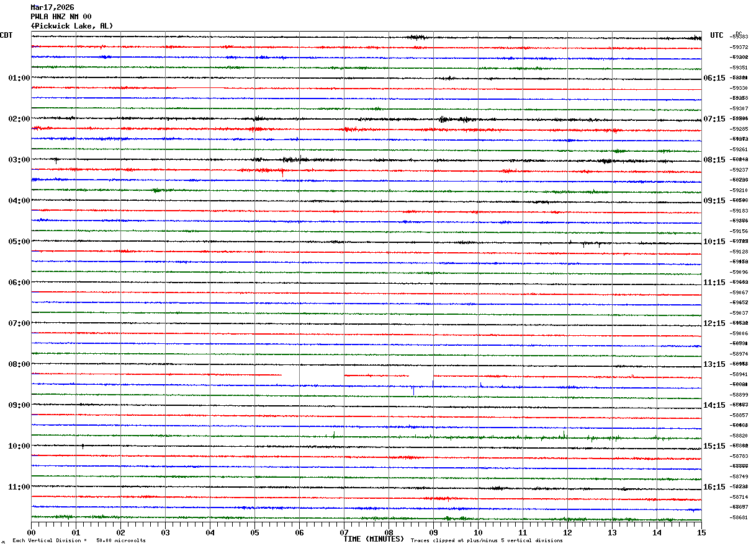Click minute tick label 03 on the axis
Viewport: 751px width, 549px height.
[x=165, y=532]
